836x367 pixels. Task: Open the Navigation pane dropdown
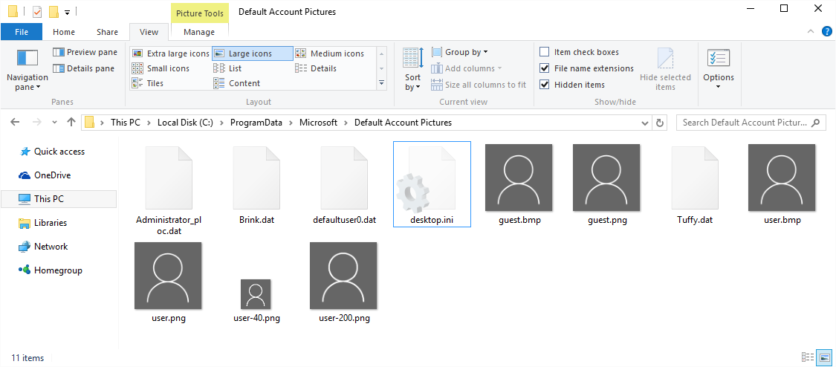click(27, 71)
